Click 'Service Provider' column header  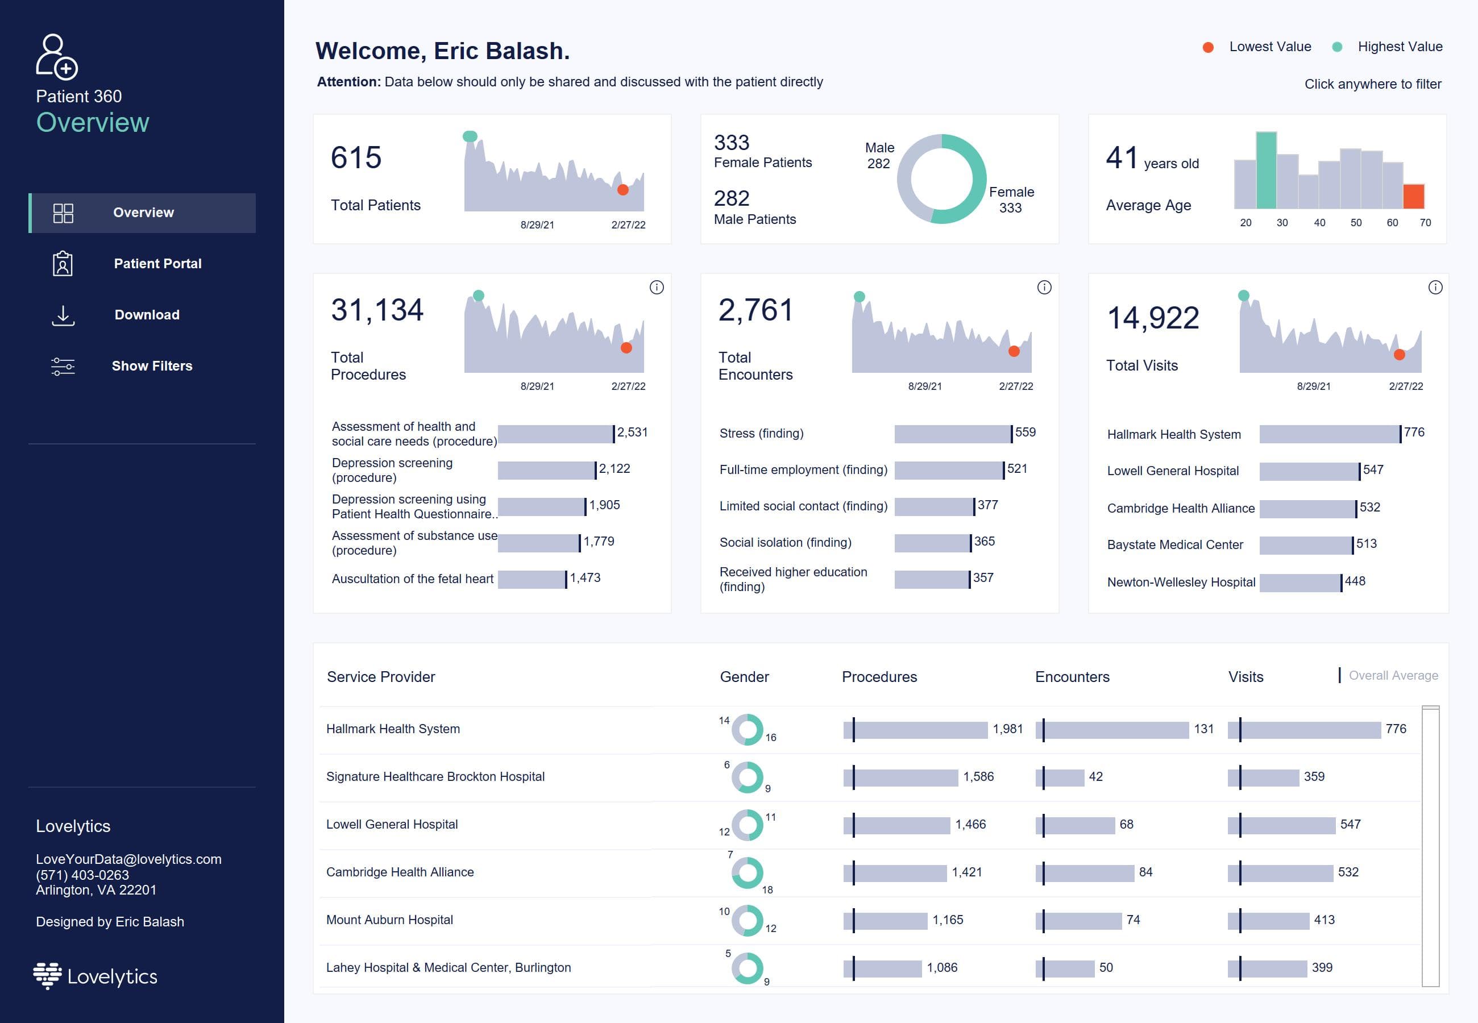381,677
